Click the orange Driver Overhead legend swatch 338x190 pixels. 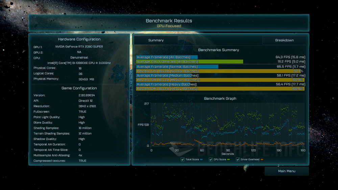(x=262, y=160)
